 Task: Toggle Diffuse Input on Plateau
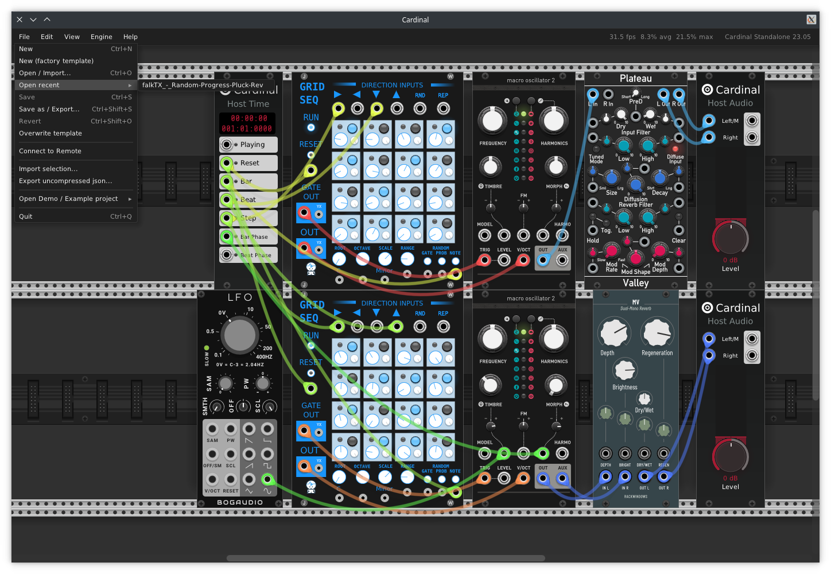675,149
